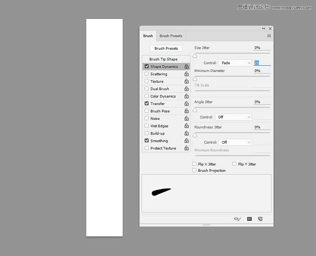Screen dimensions: 316x256
Task: Select the Brush tab
Action: click(x=148, y=36)
